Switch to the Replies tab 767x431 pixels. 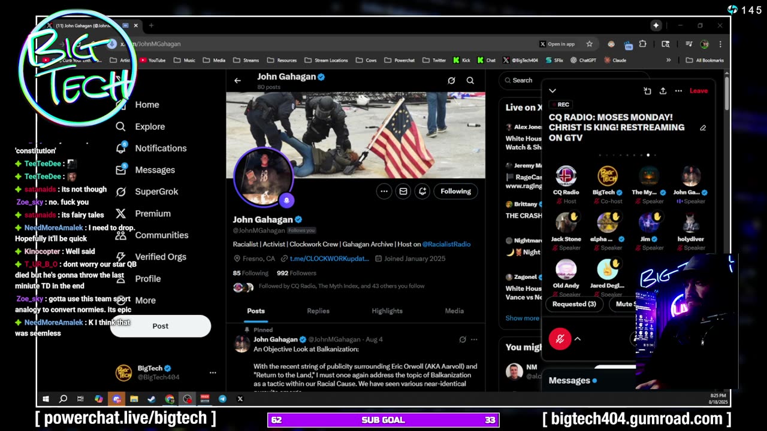coord(318,311)
